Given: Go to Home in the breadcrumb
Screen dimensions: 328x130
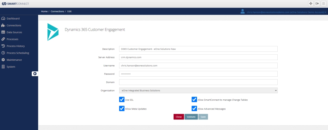Looking at the screenshot, I should point(44,11).
